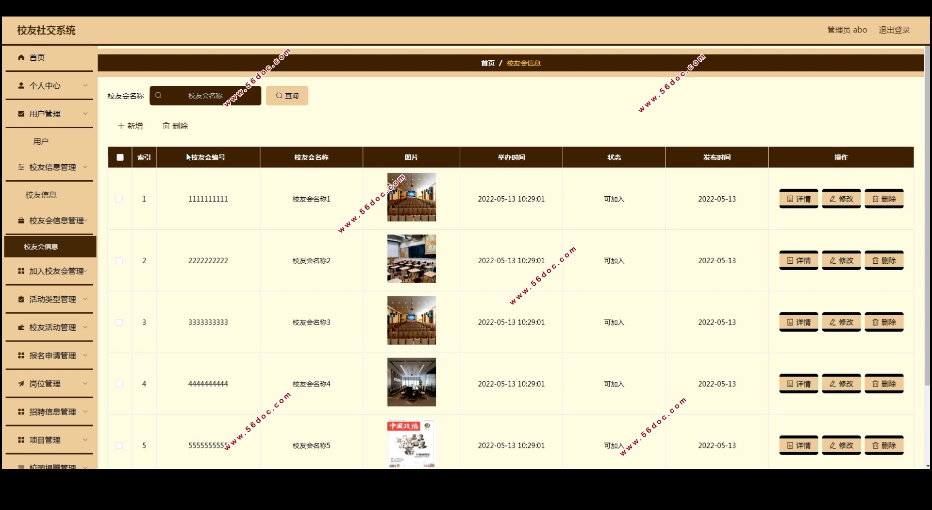Click the plus icon next to 新增

click(x=121, y=126)
